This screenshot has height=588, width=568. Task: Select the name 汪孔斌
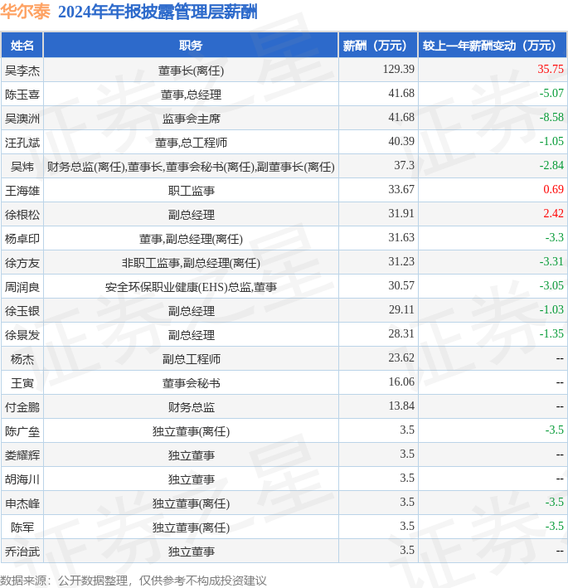(x=22, y=143)
